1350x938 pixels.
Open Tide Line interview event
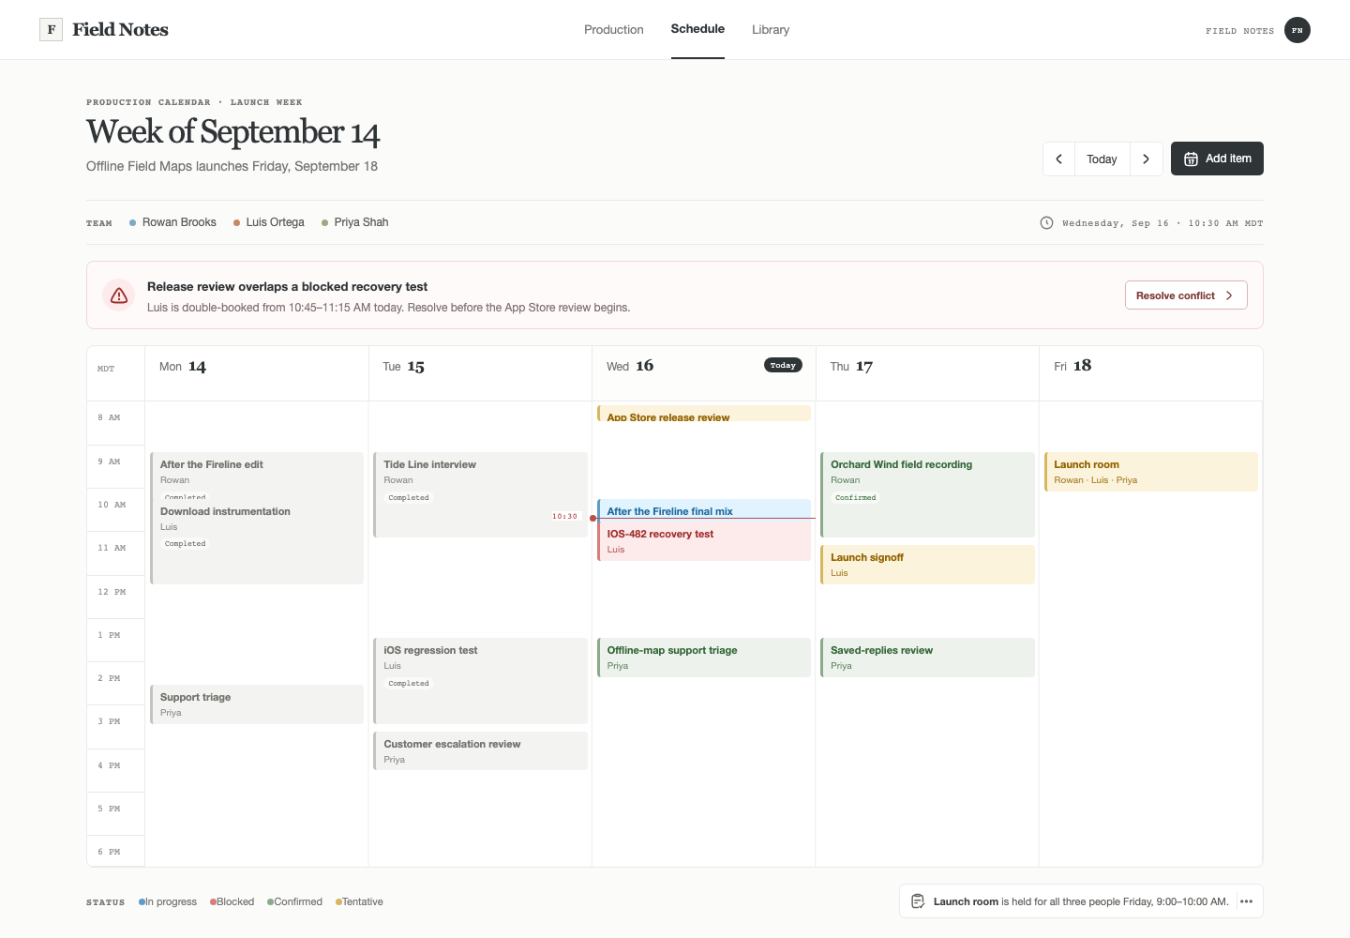pyautogui.click(x=480, y=494)
